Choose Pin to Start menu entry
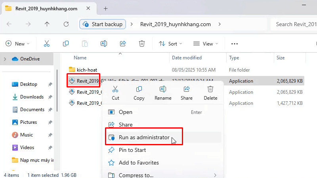The width and height of the screenshot is (317, 178). 132,150
